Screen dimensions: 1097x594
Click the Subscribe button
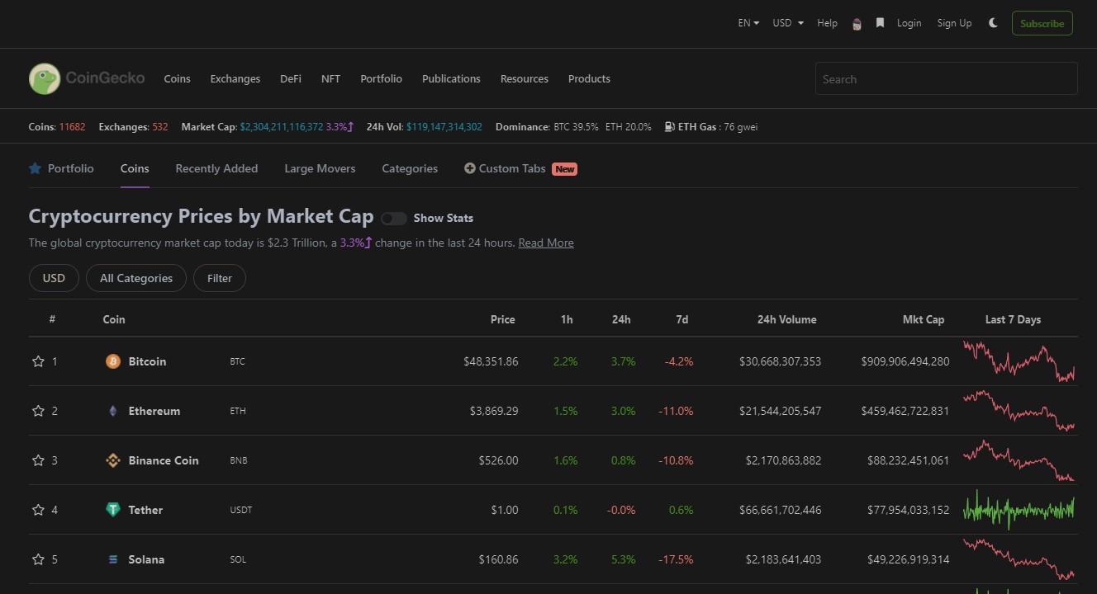click(1042, 23)
